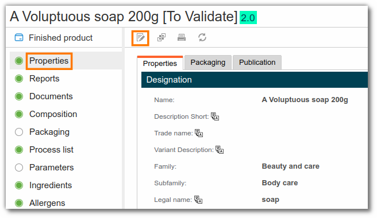This screenshot has width=377, height=218.
Task: Click the refresh arrows icon
Action: (x=202, y=37)
